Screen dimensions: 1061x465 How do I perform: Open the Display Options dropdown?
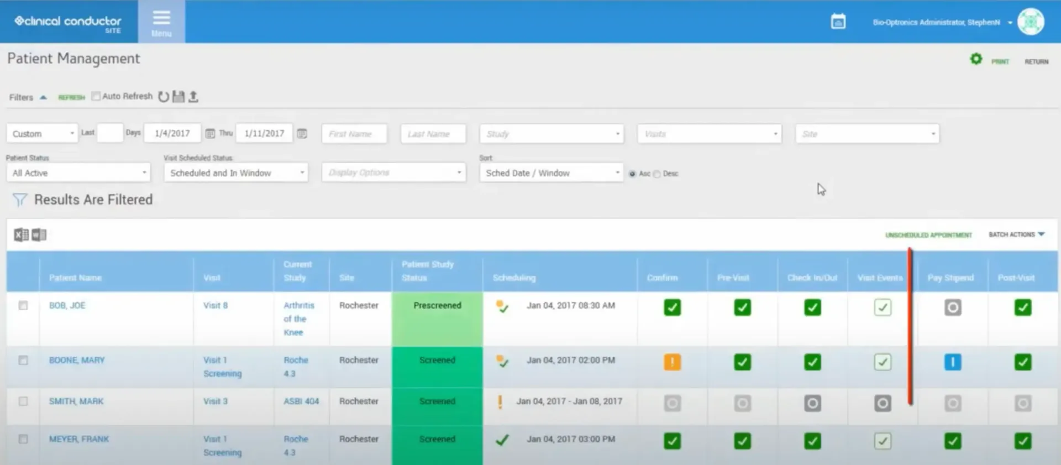tap(393, 173)
